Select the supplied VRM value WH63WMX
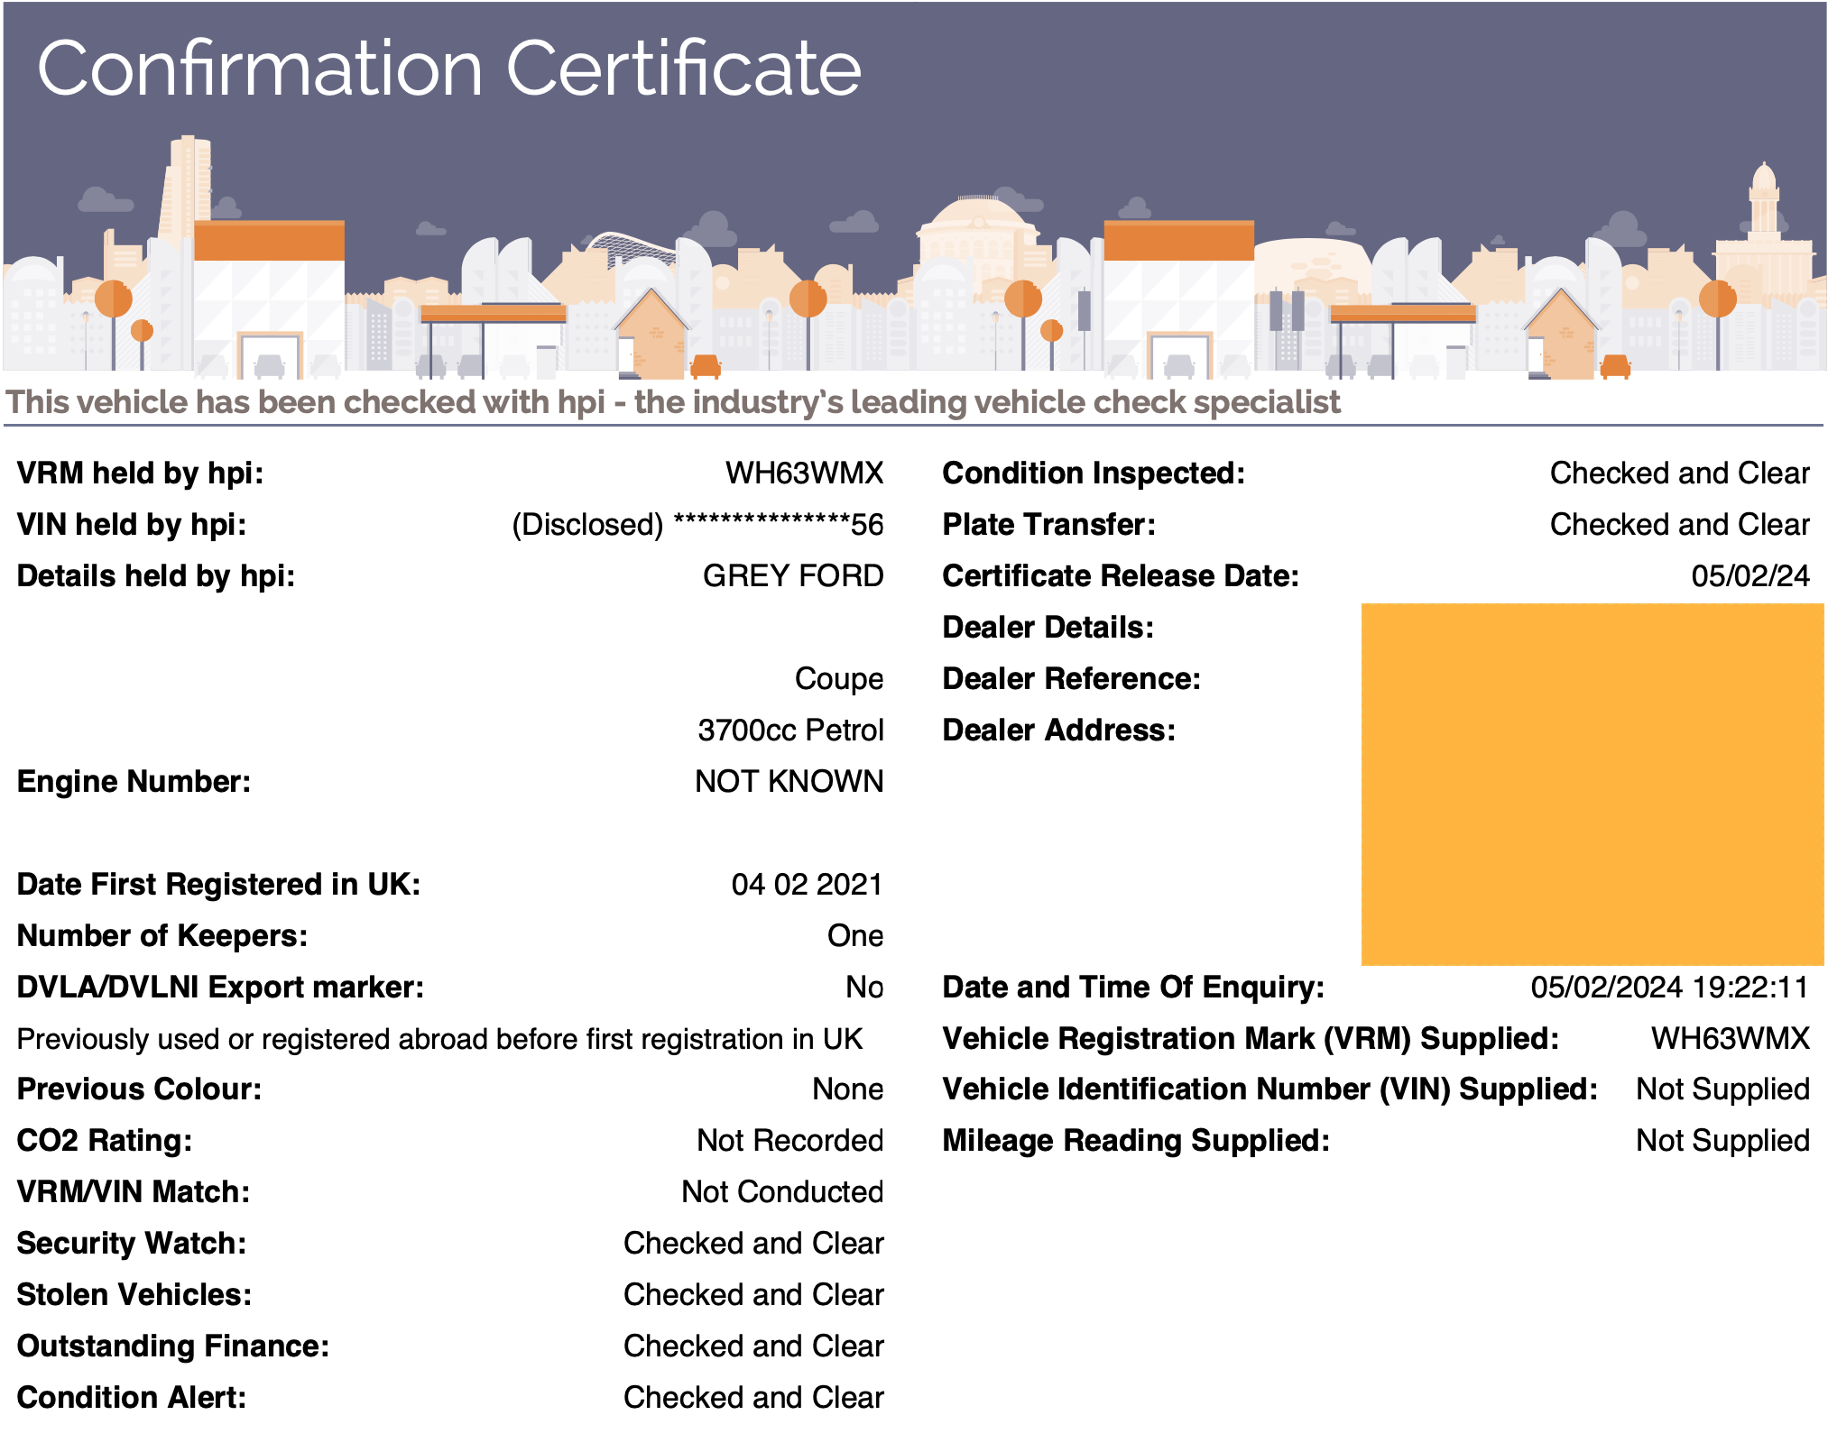The width and height of the screenshot is (1828, 1452). click(1731, 1038)
